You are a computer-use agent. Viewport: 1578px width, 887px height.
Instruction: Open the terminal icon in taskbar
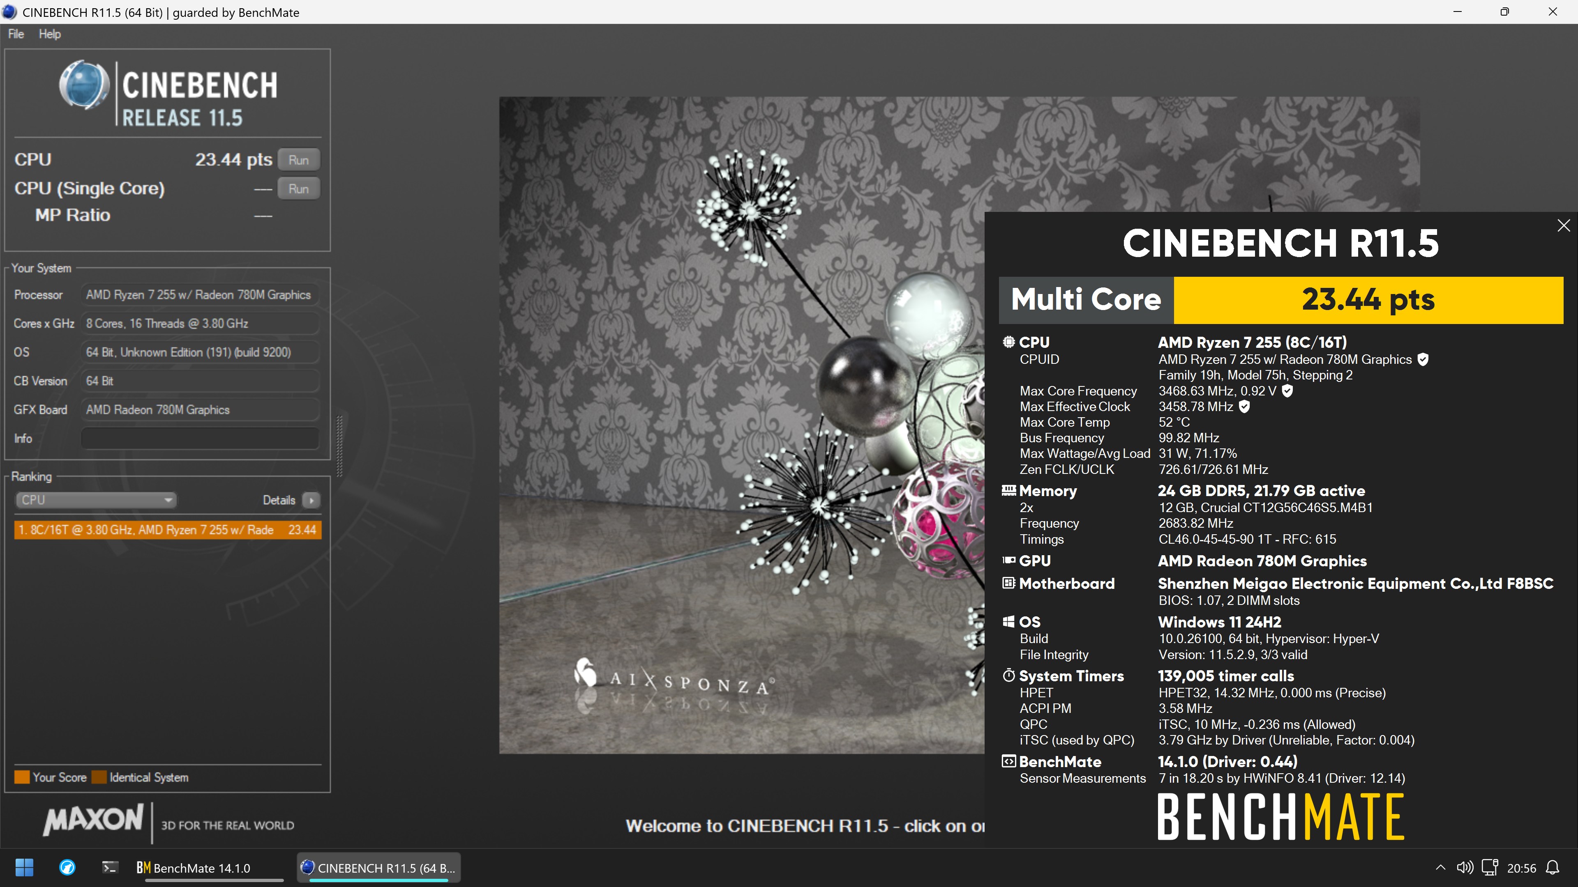(x=110, y=867)
